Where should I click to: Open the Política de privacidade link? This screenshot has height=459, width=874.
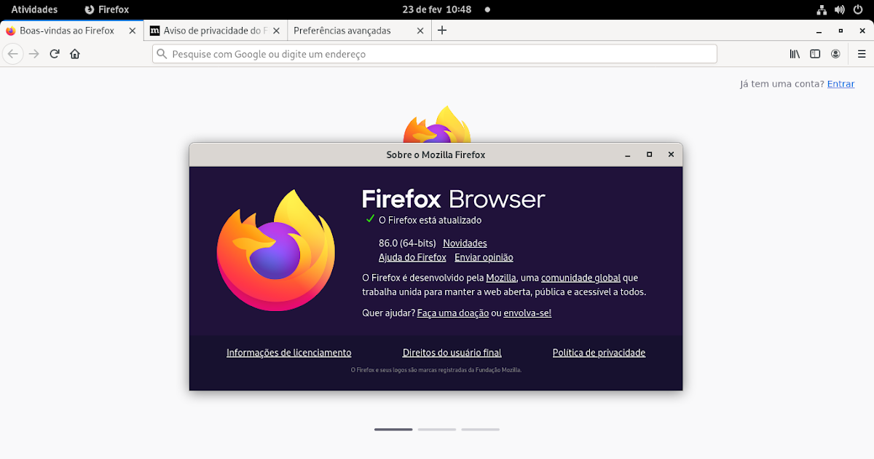click(599, 352)
